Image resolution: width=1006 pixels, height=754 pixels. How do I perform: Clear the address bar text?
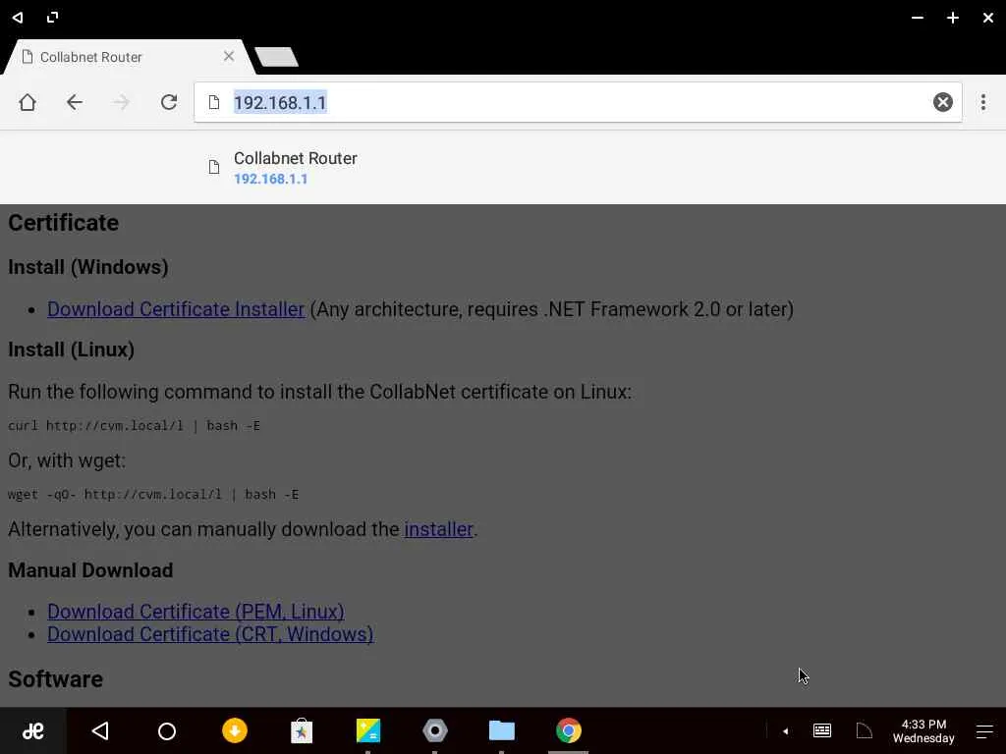point(942,102)
